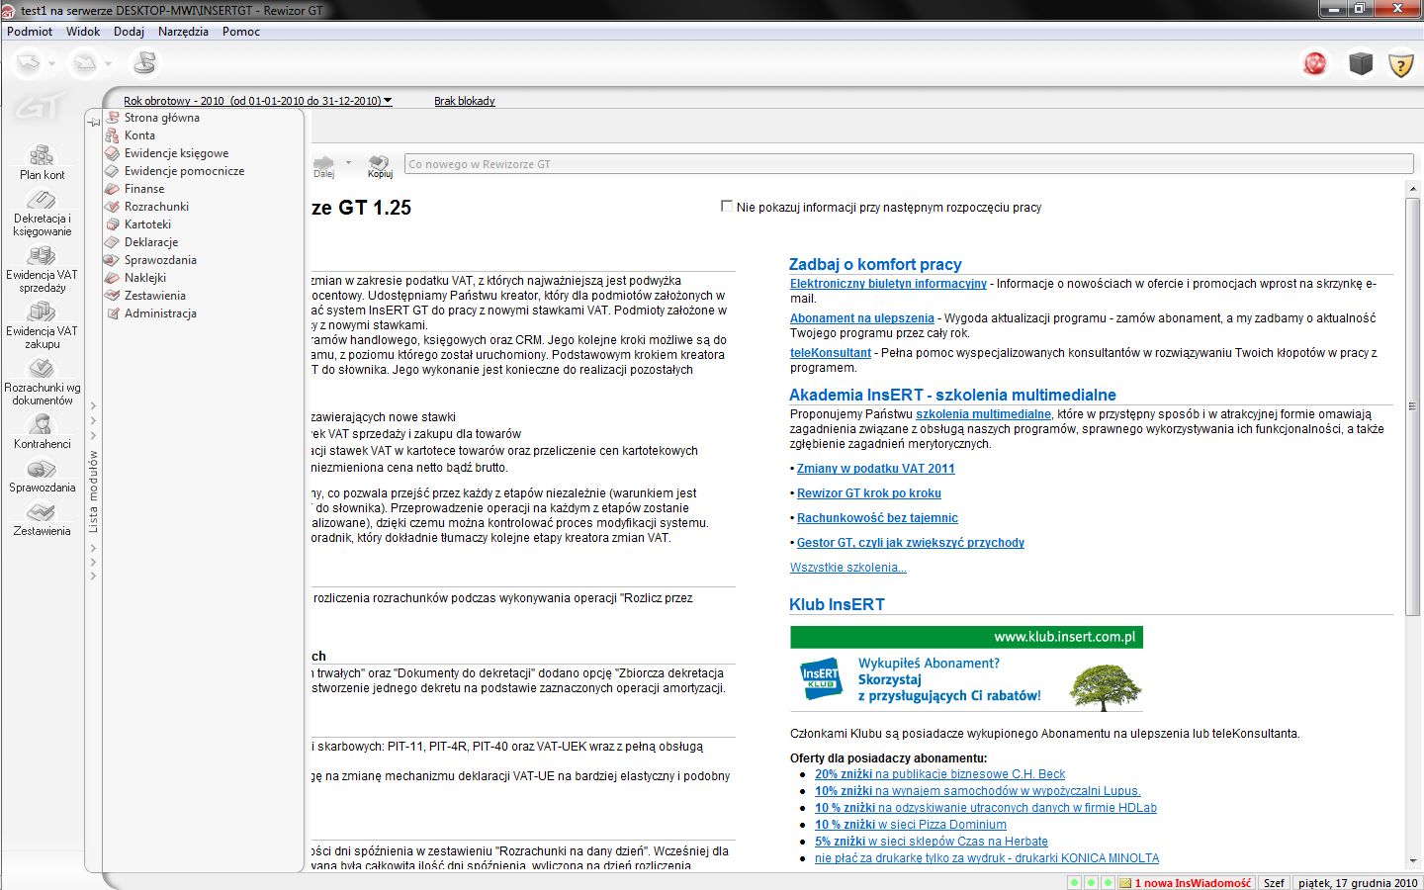Screen dimensions: 1424x890
Task: Open Rewizor GT krok po kroku link
Action: point(869,493)
